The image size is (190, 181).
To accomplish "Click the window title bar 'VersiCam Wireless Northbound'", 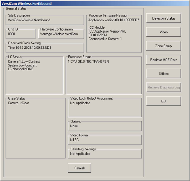I will 95,4.
